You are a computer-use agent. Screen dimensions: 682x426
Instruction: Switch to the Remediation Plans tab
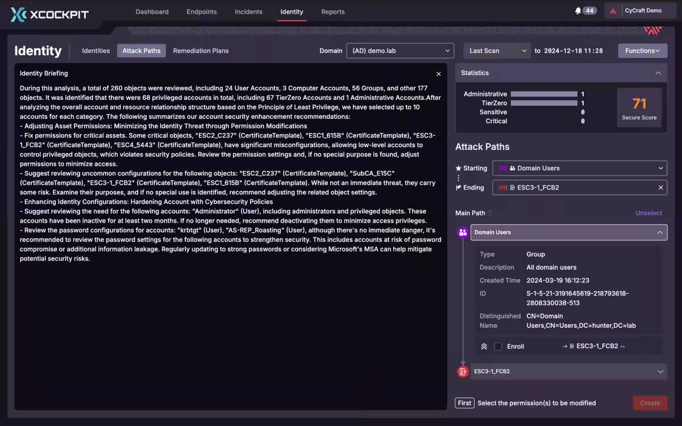[x=201, y=51]
